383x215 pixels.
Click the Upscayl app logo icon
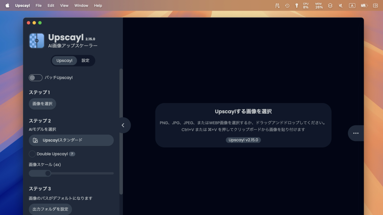pyautogui.click(x=37, y=41)
